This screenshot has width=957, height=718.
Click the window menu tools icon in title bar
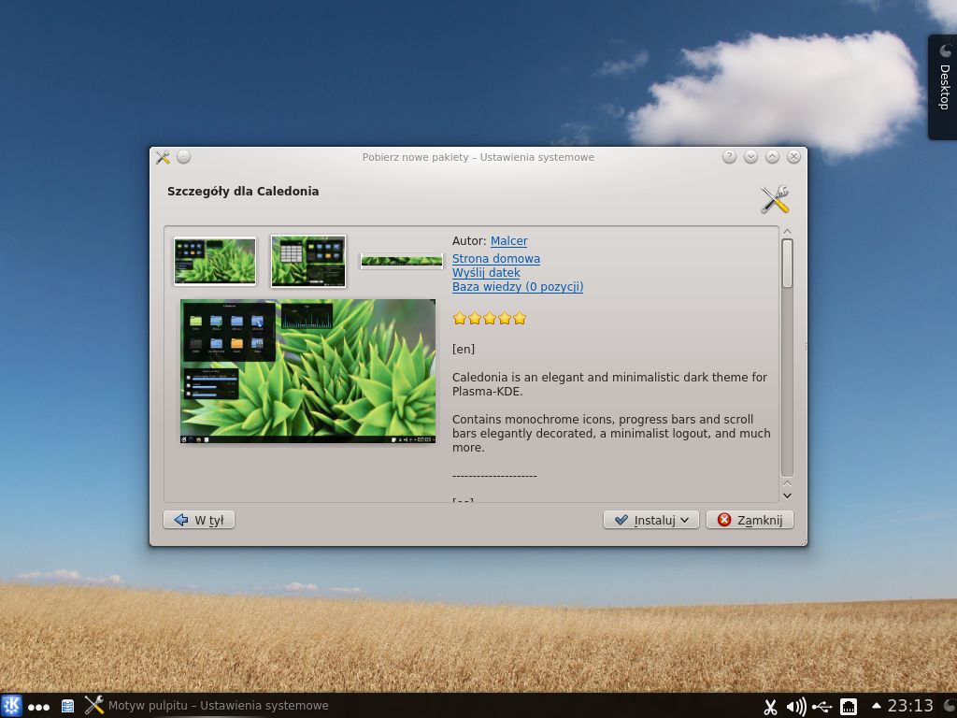tap(163, 157)
